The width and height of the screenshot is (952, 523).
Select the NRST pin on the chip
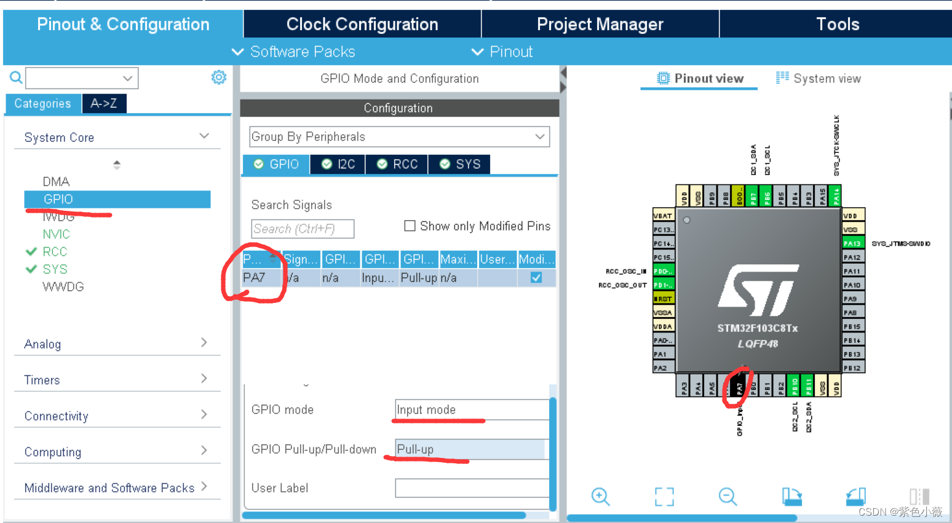tap(664, 299)
